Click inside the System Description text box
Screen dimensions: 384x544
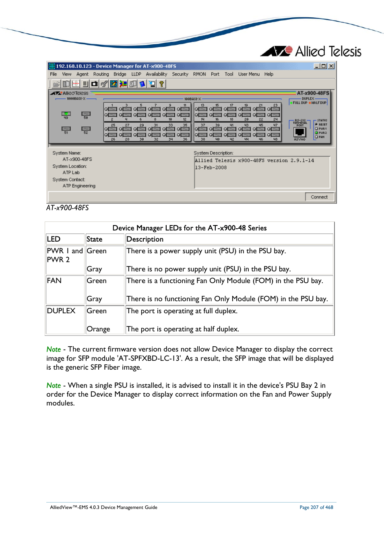262,172
